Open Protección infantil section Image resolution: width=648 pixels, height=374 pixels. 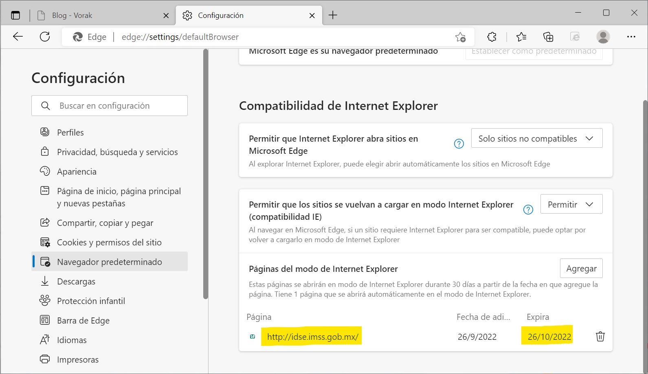(110, 301)
